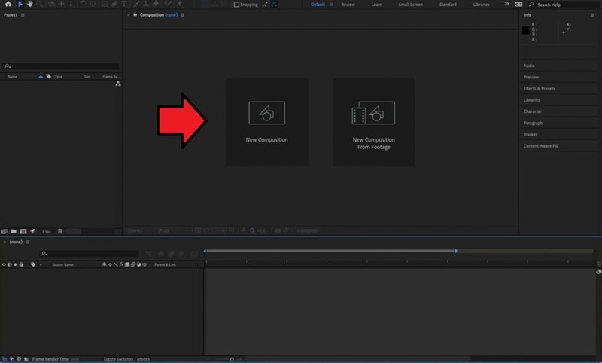602x363 pixels.
Task: Toggle lock column switch in timeline
Action: tap(21, 264)
